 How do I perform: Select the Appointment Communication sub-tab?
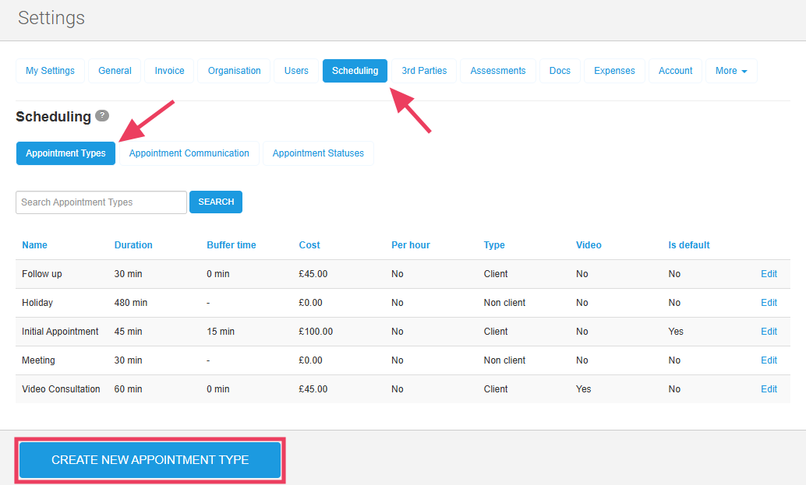point(189,153)
